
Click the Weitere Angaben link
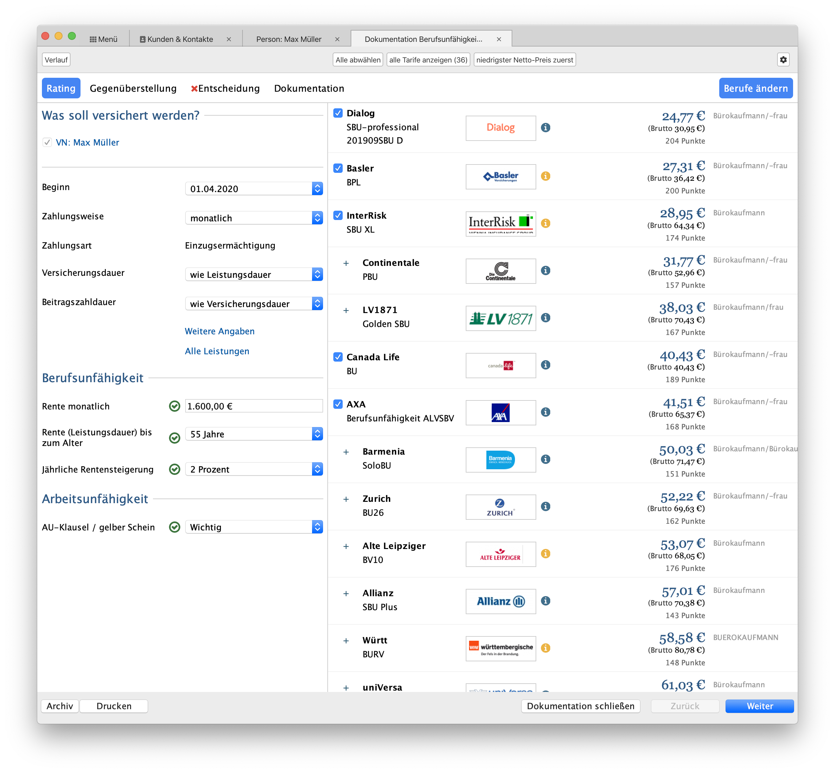(220, 331)
